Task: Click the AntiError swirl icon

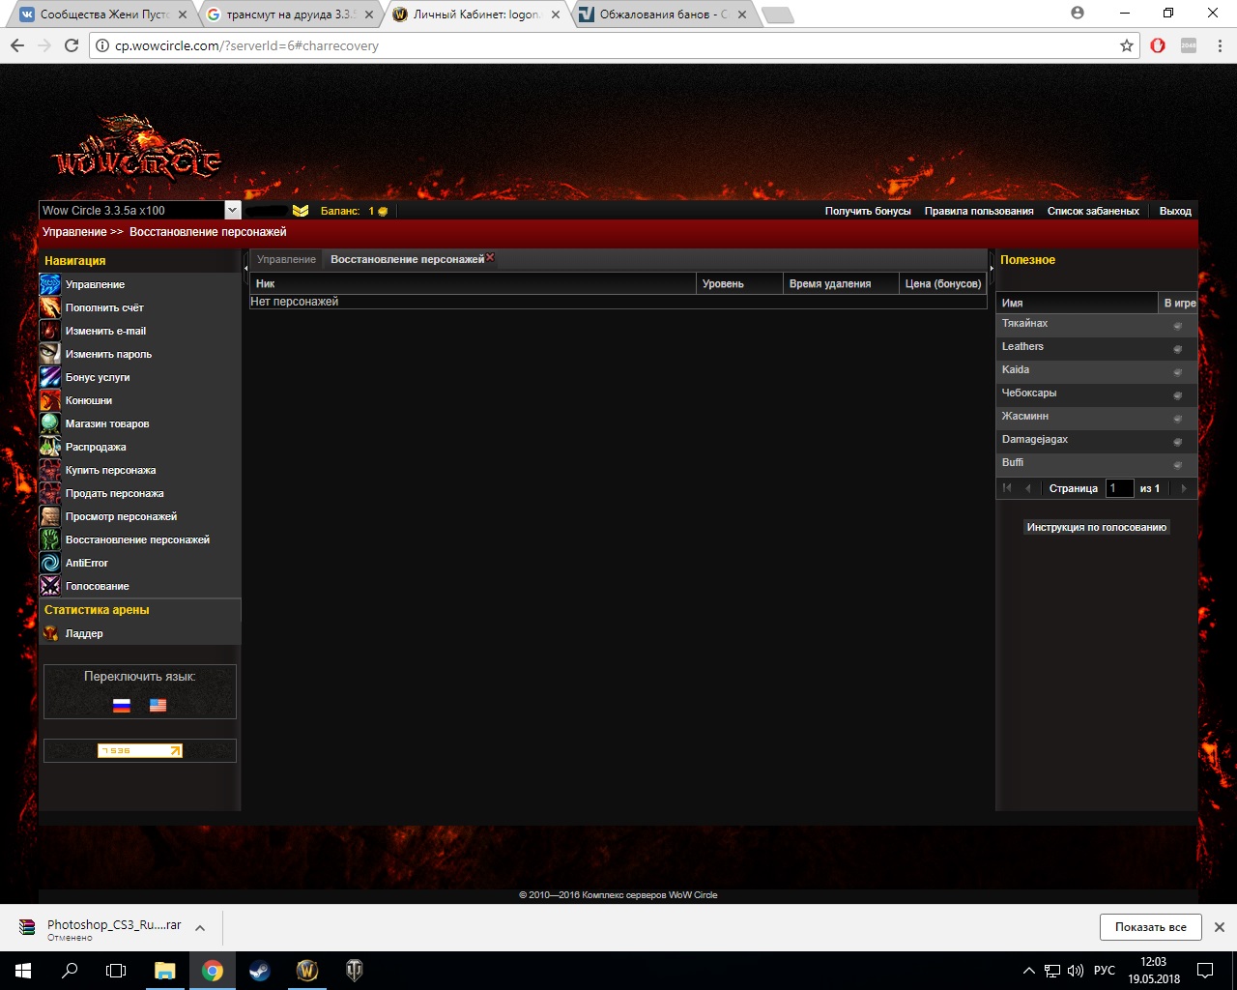Action: 50,563
